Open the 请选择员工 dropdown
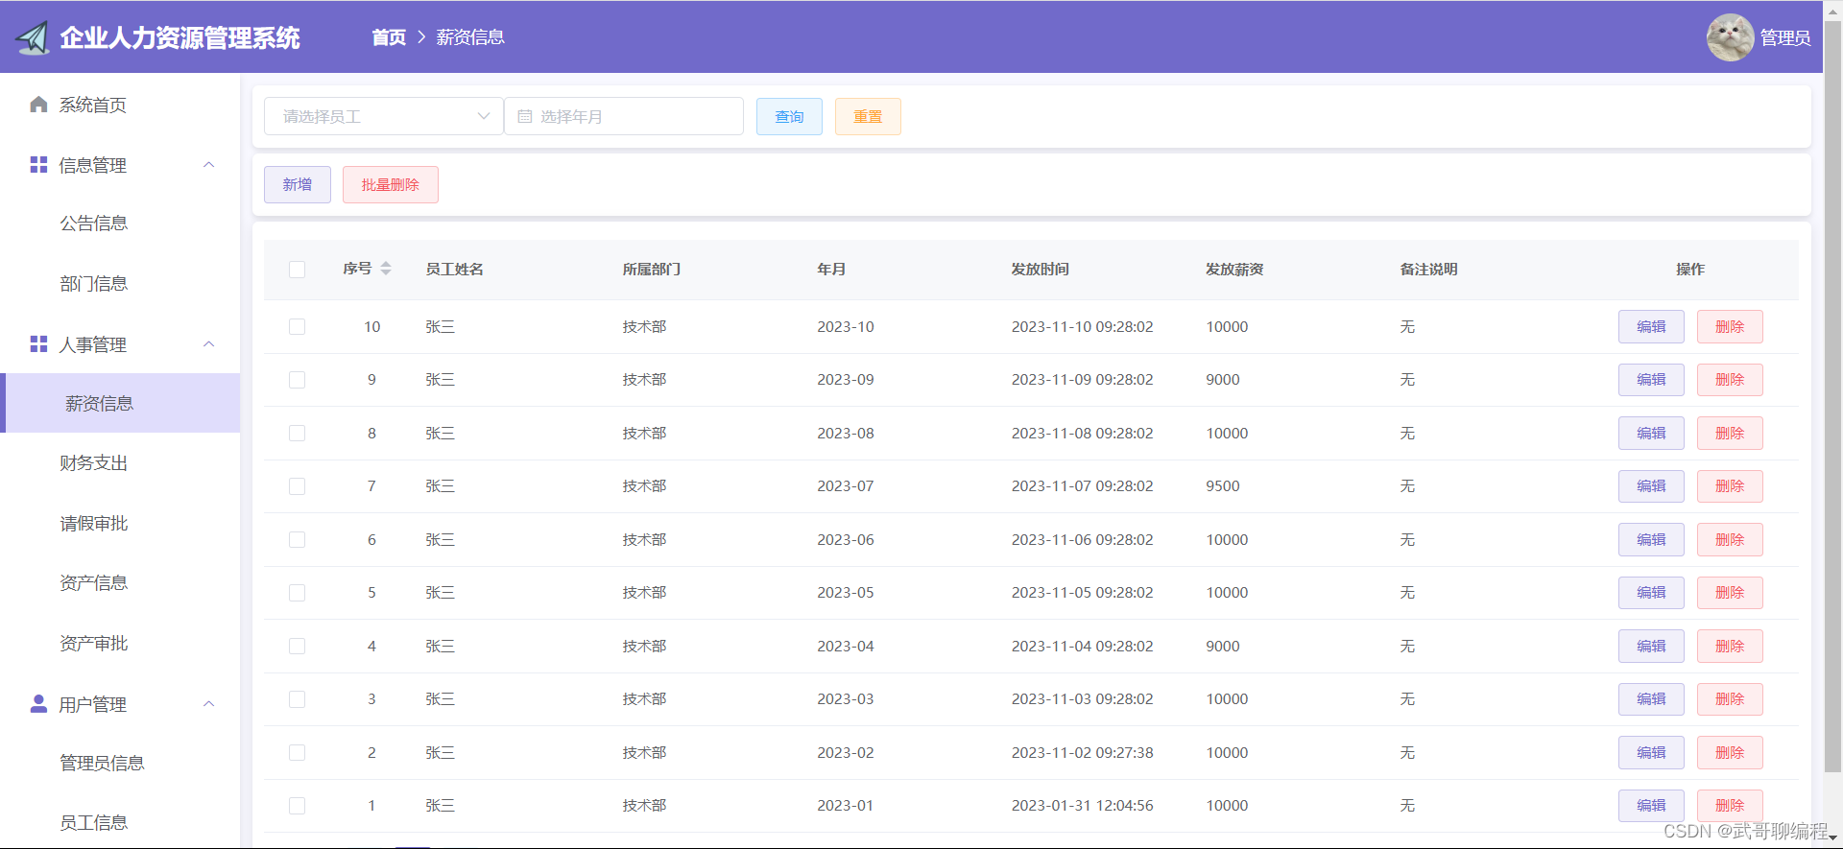 [x=383, y=116]
